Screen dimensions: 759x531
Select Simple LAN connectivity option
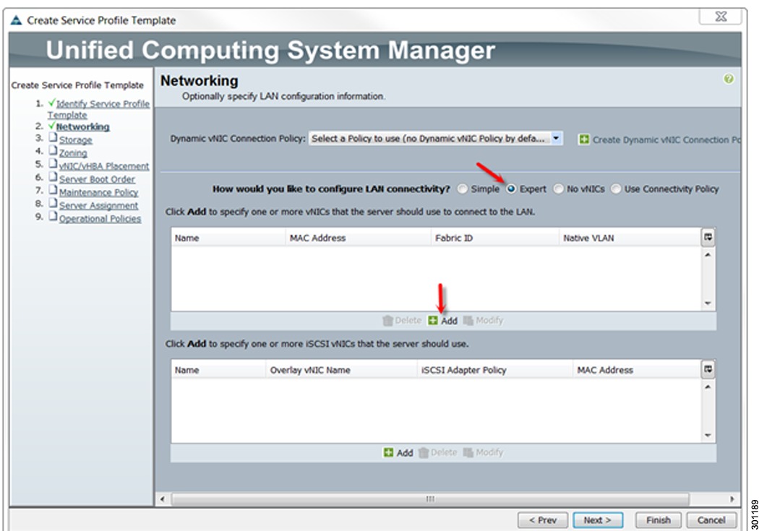463,189
